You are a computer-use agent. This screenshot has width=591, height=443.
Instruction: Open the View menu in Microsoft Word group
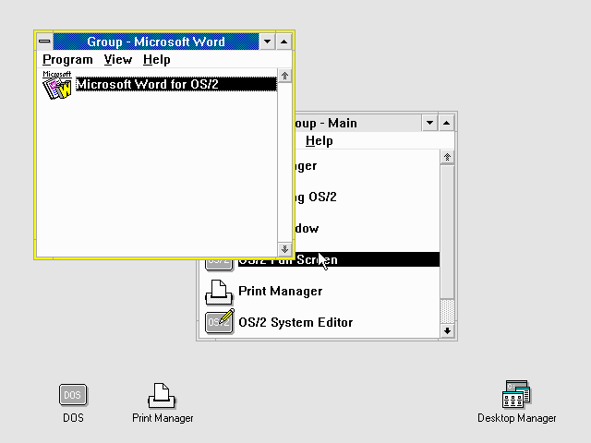(x=118, y=59)
